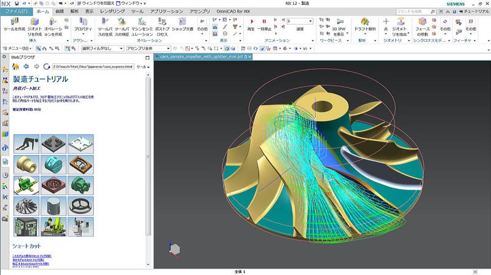Expand the Insert (挿入) group arrow

click(x=68, y=41)
